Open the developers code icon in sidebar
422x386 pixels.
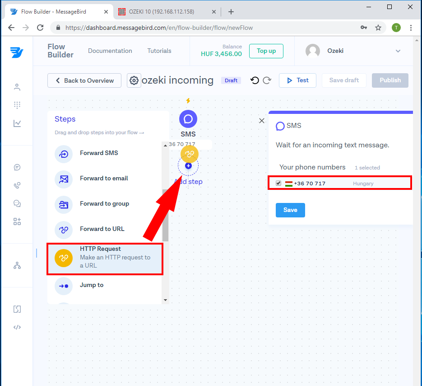[x=17, y=327]
